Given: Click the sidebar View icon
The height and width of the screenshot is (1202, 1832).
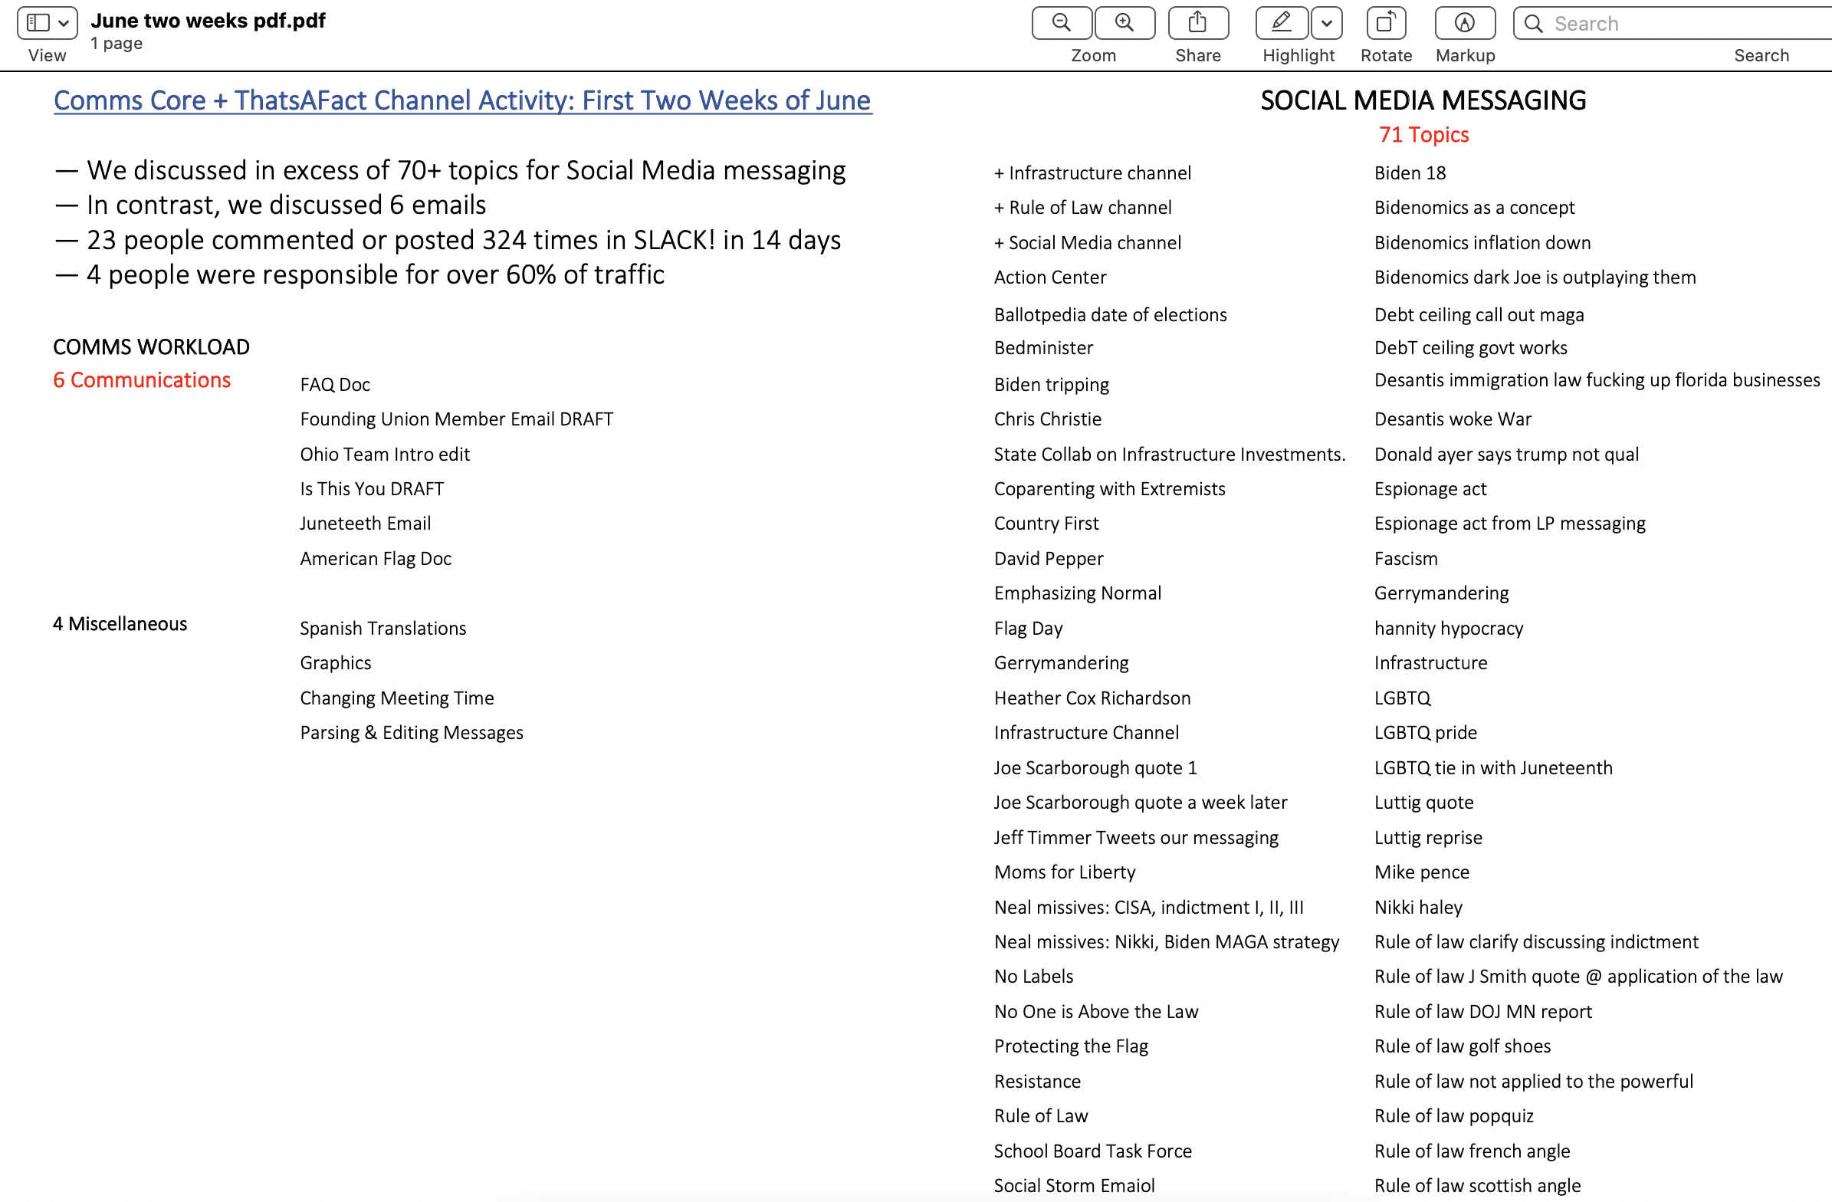Looking at the screenshot, I should click(38, 23).
